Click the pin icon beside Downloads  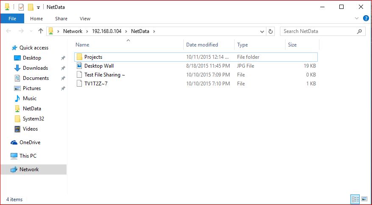(x=63, y=68)
